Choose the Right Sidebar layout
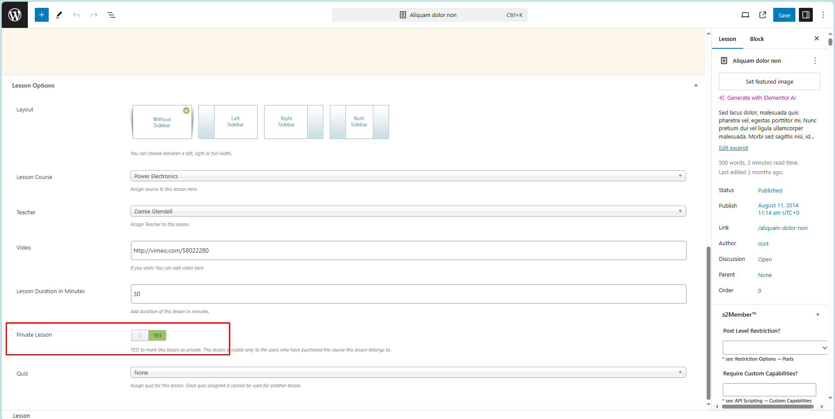835x419 pixels. (x=294, y=122)
